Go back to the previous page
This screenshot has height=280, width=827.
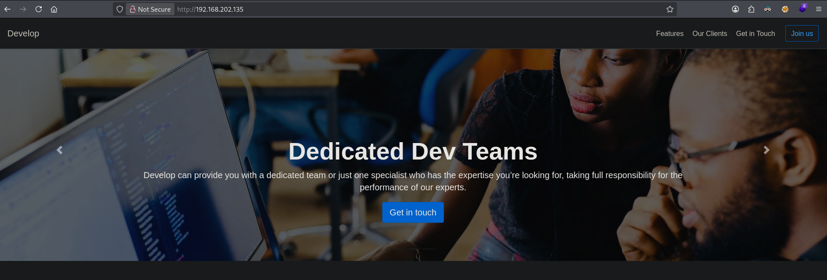(7, 9)
